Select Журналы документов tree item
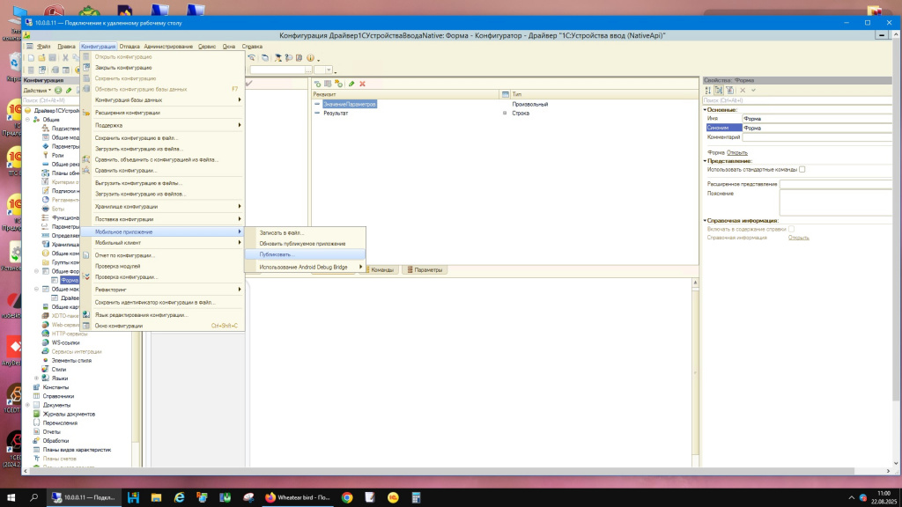Screen dimensions: 902x507 pos(69,414)
